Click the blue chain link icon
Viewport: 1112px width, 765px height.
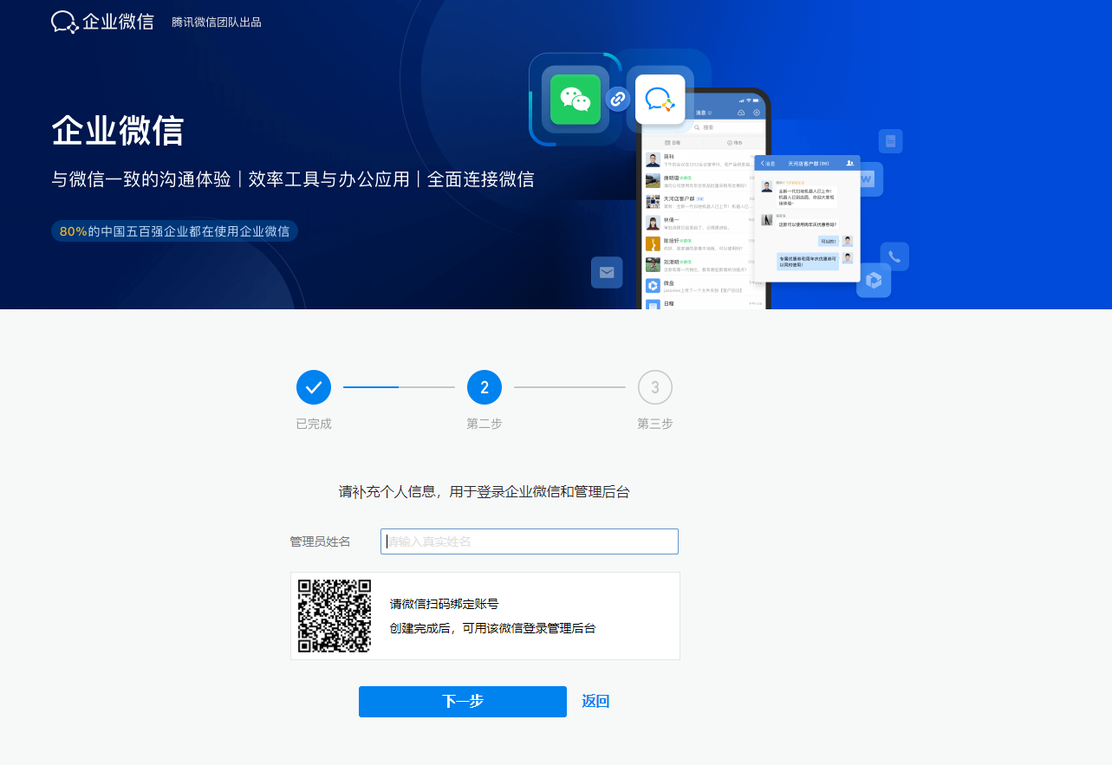(617, 100)
